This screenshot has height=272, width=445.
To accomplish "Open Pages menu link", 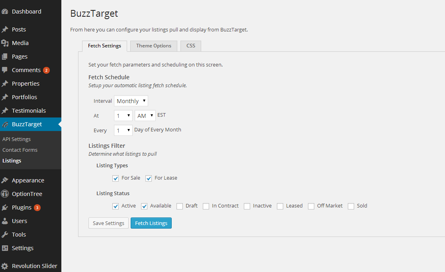I will point(20,57).
